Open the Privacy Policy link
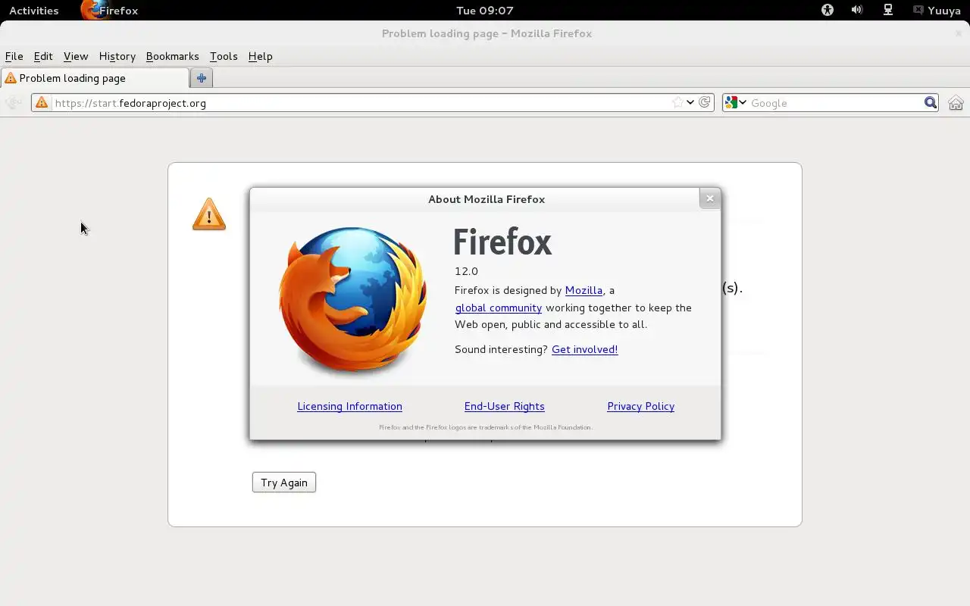The width and height of the screenshot is (970, 606). [640, 406]
